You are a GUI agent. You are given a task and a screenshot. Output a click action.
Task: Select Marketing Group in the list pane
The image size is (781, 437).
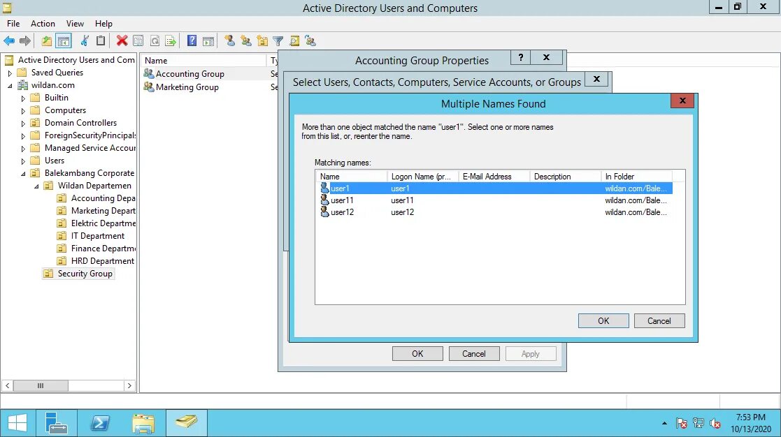(x=187, y=87)
